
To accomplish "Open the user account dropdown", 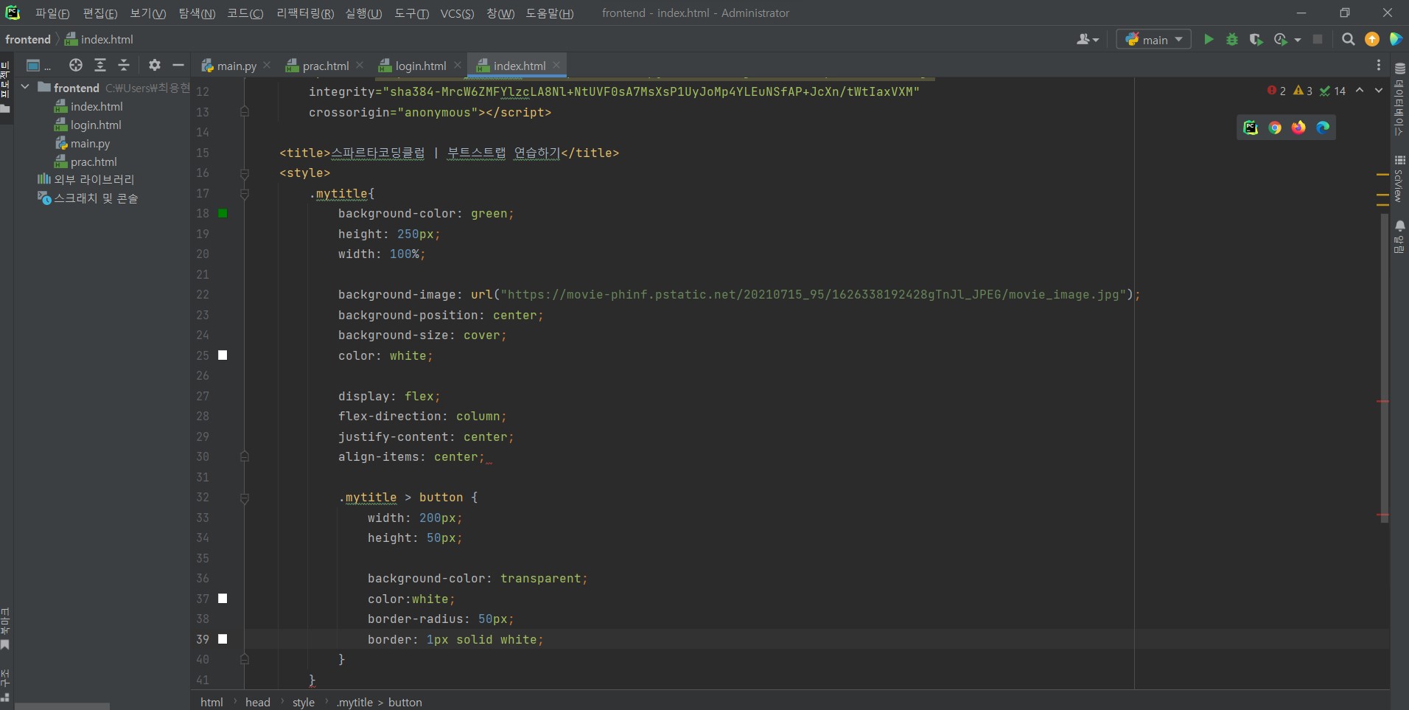I will click(1088, 40).
